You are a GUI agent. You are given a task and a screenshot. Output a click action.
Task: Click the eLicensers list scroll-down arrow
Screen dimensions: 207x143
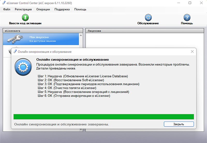tap(81, 130)
